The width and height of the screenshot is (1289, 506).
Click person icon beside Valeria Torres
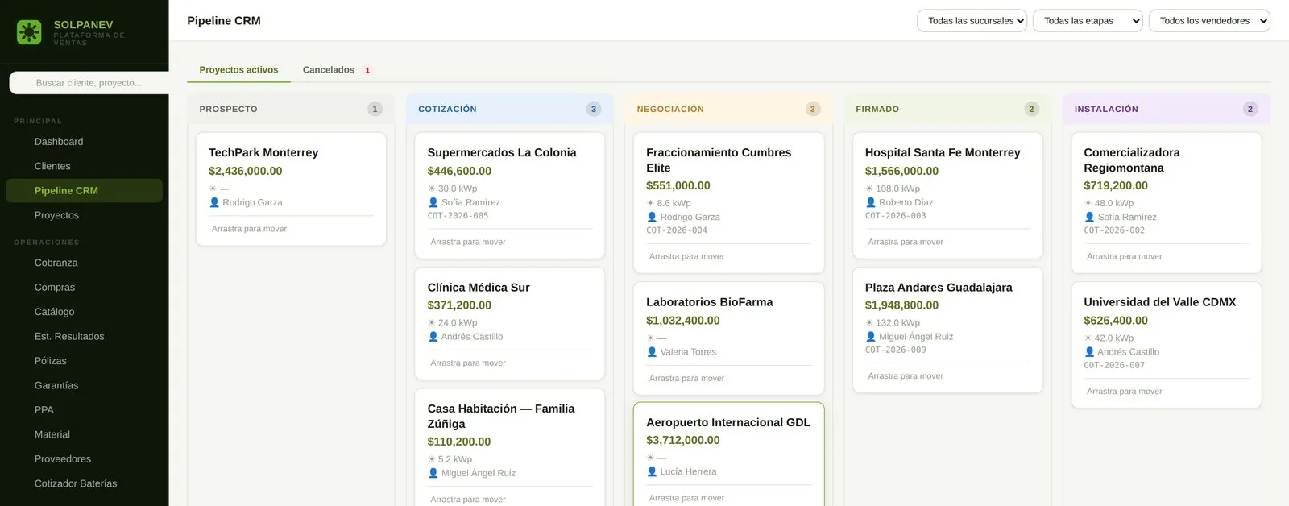[x=653, y=352]
